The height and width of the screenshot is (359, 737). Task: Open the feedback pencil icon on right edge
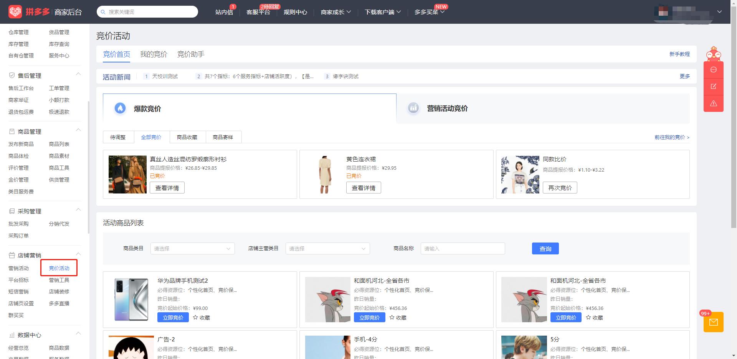(714, 87)
